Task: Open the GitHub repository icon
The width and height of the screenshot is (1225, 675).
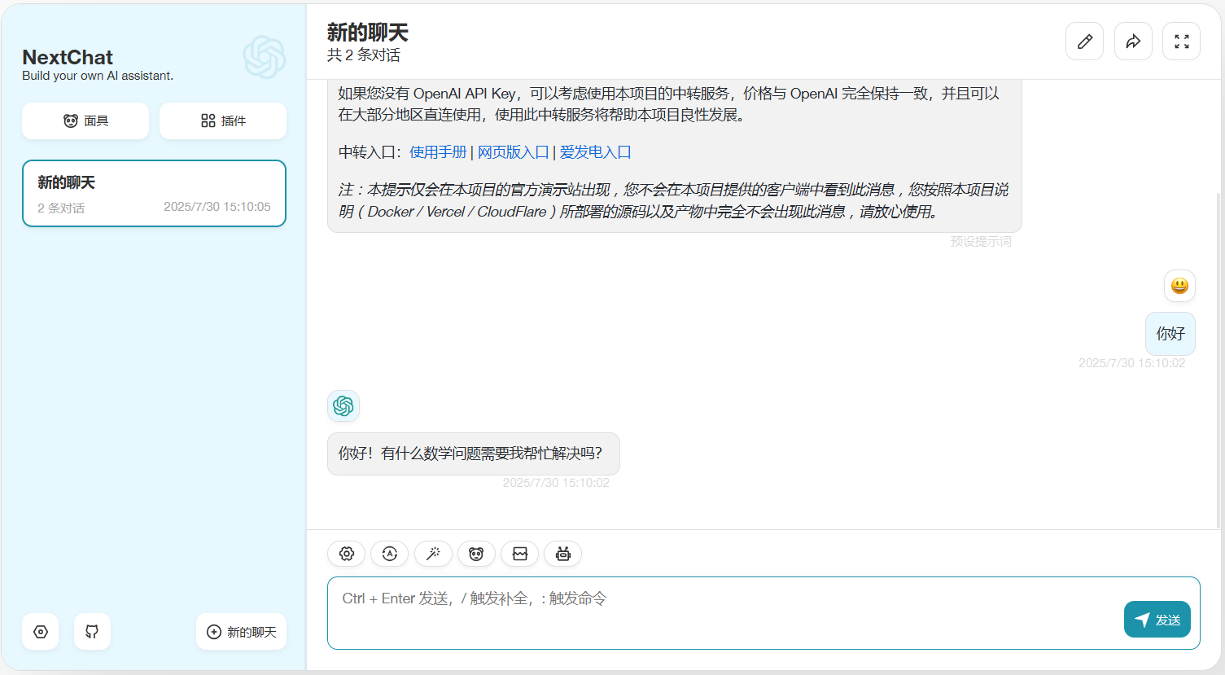Action: 92,632
